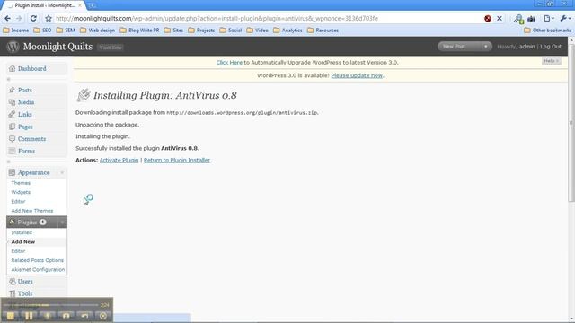Open the page menu icon in Chrome toolbar
The height and width of the screenshot is (323, 575).
pos(548,18)
